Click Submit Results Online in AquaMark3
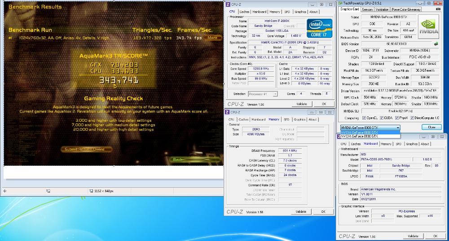Image resolution: width=449 pixels, height=241 pixels. 86,149
